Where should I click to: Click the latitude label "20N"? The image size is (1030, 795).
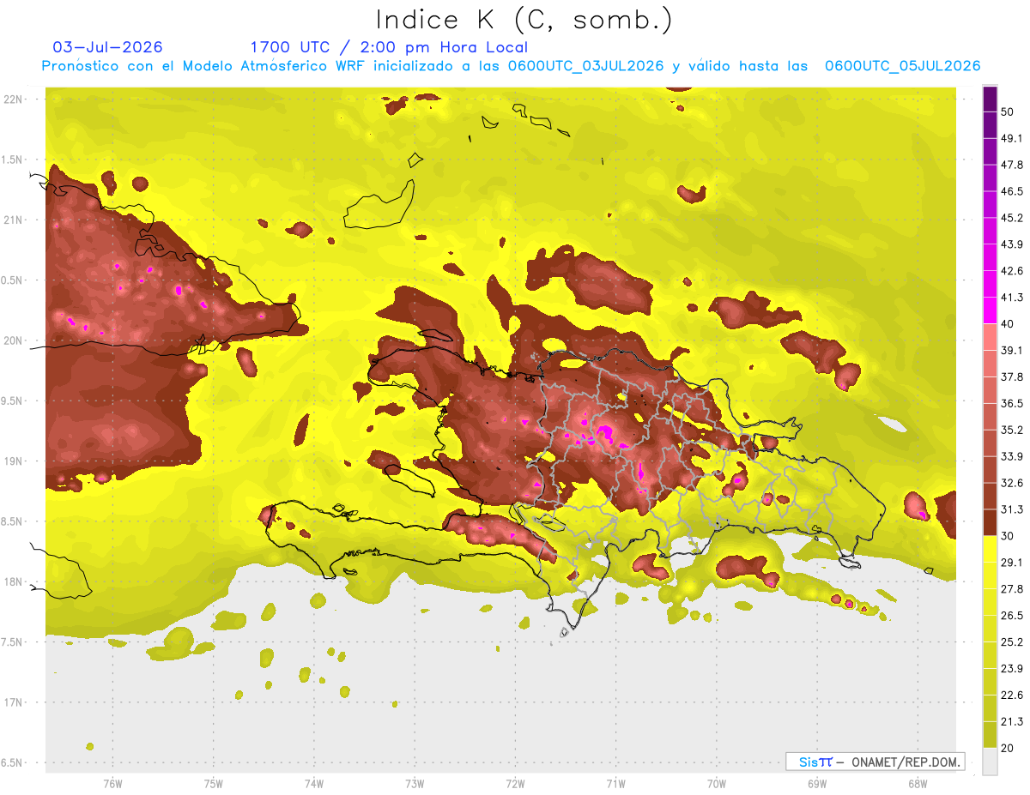coord(14,340)
